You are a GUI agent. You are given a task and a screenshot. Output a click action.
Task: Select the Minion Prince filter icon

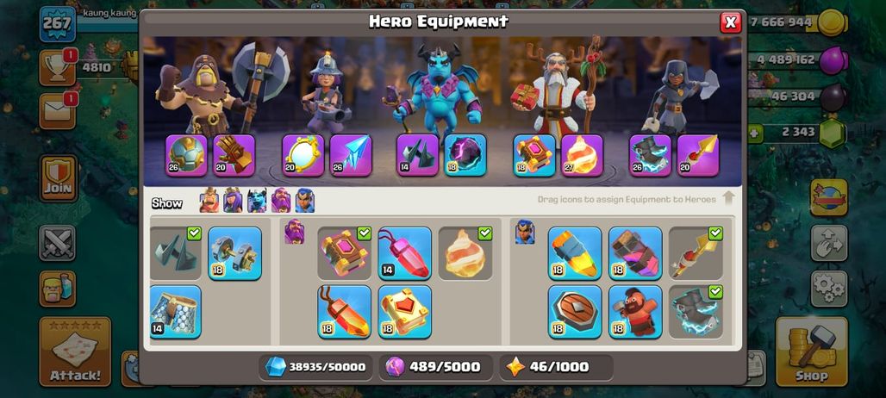[257, 201]
